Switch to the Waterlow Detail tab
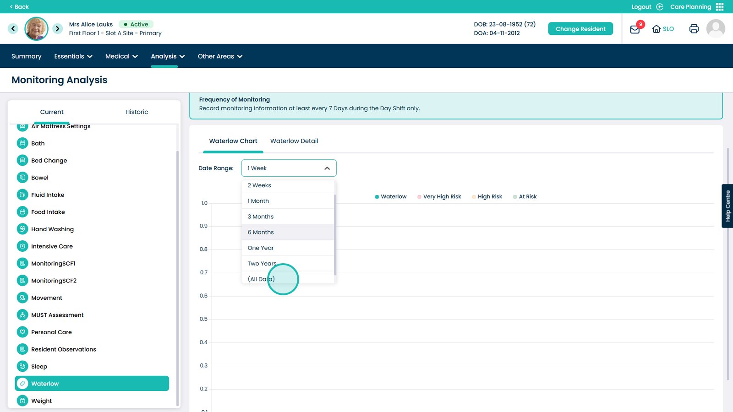 tap(294, 141)
